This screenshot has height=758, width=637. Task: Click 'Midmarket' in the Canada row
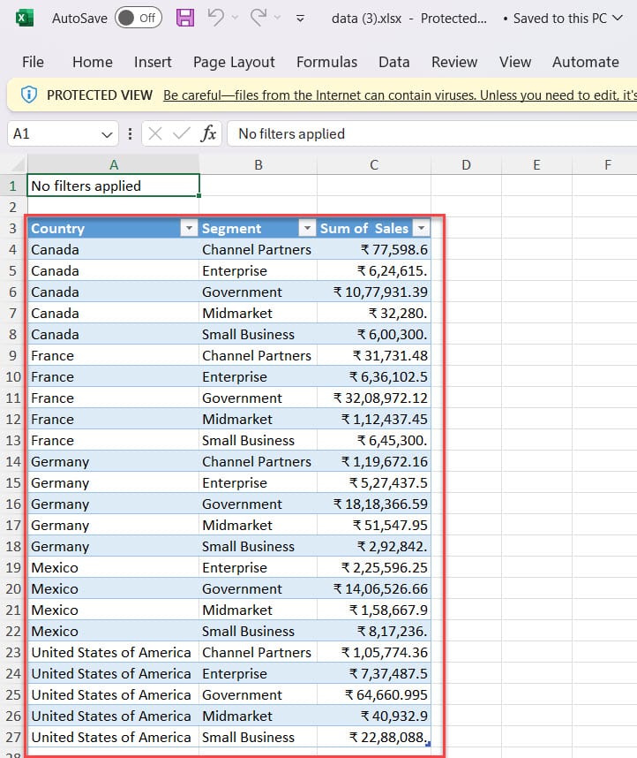237,314
